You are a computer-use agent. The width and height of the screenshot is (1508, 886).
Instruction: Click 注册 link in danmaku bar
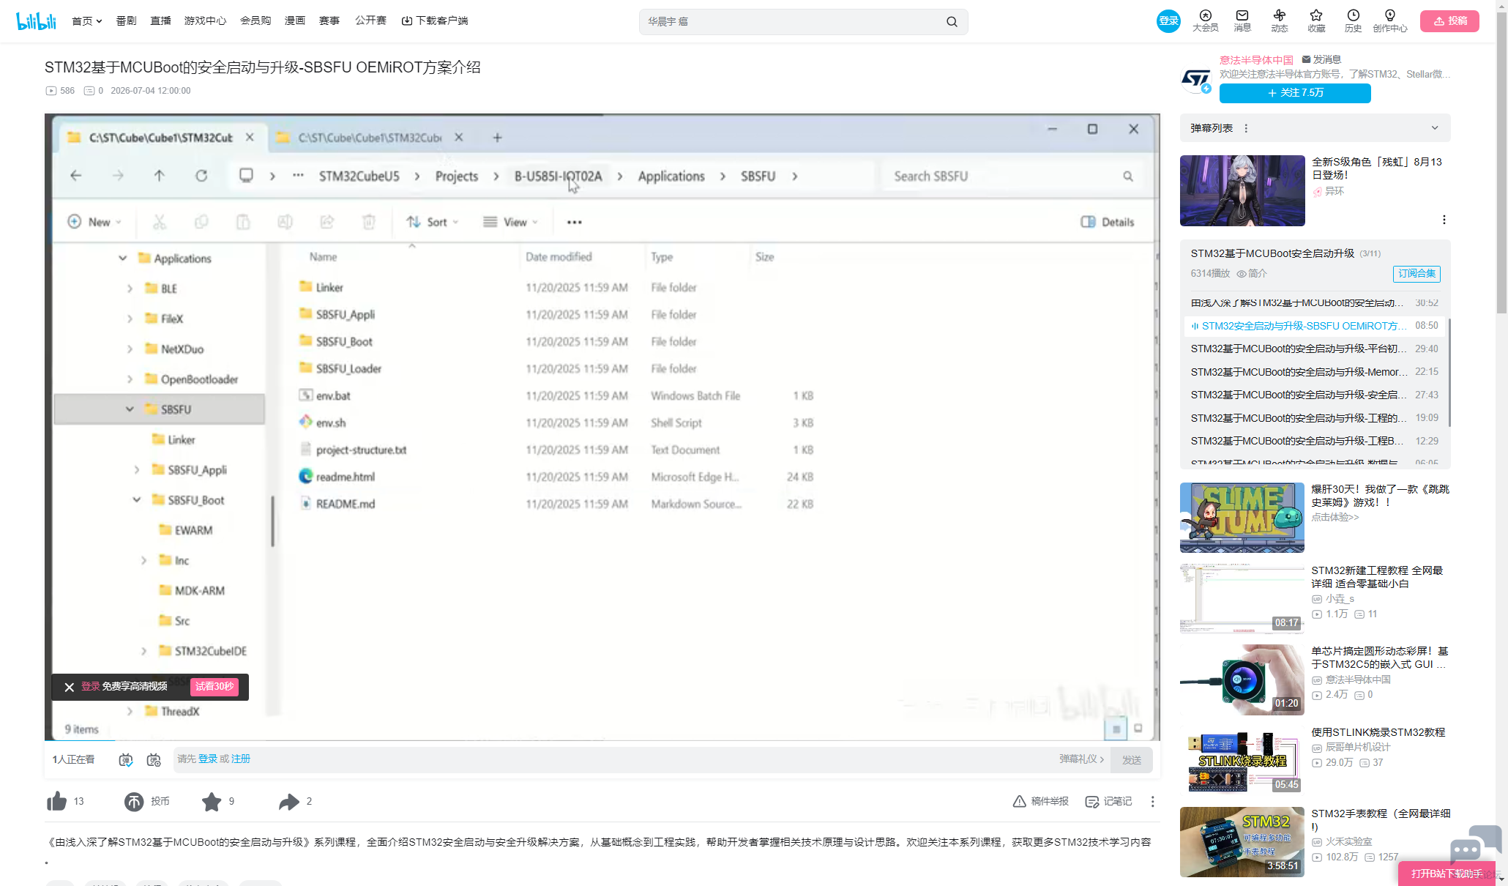tap(241, 759)
